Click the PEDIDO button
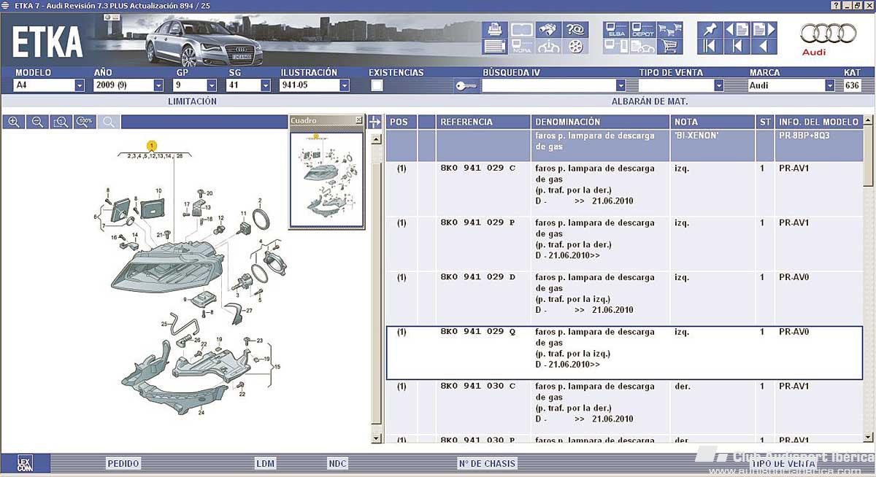The width and height of the screenshot is (876, 477). 123,463
